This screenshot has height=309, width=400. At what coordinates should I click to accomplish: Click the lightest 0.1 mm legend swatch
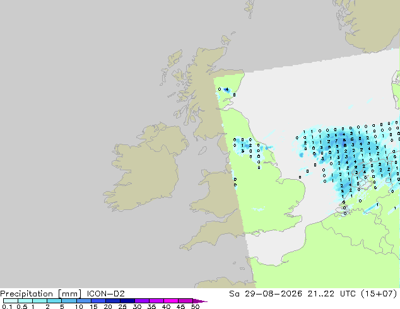11,301
